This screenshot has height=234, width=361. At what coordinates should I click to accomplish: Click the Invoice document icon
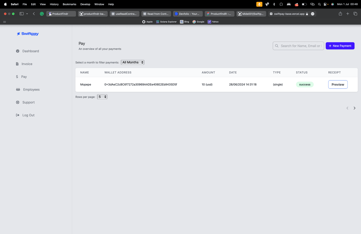[x=17, y=64]
